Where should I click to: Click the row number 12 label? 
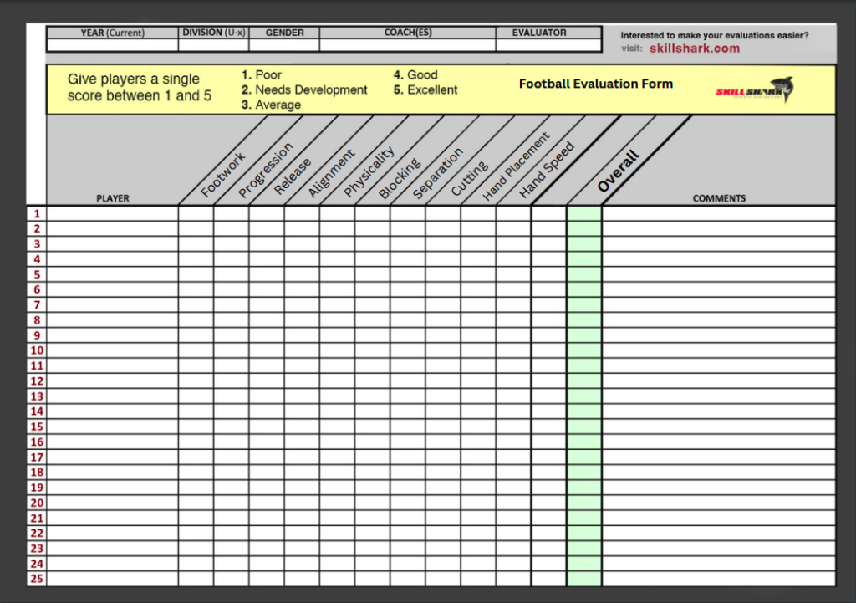point(37,381)
